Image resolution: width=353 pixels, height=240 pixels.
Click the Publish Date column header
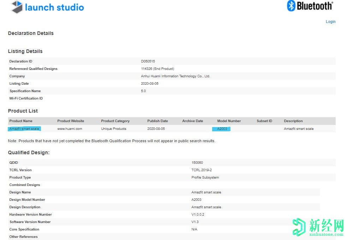tap(157, 121)
